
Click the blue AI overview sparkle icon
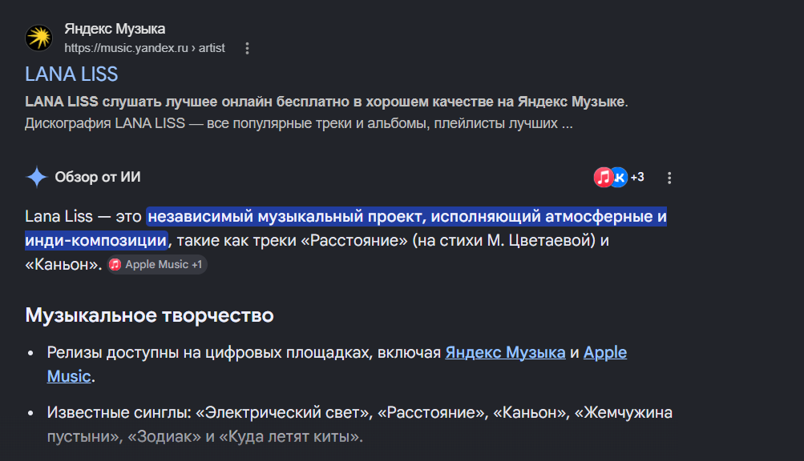37,177
